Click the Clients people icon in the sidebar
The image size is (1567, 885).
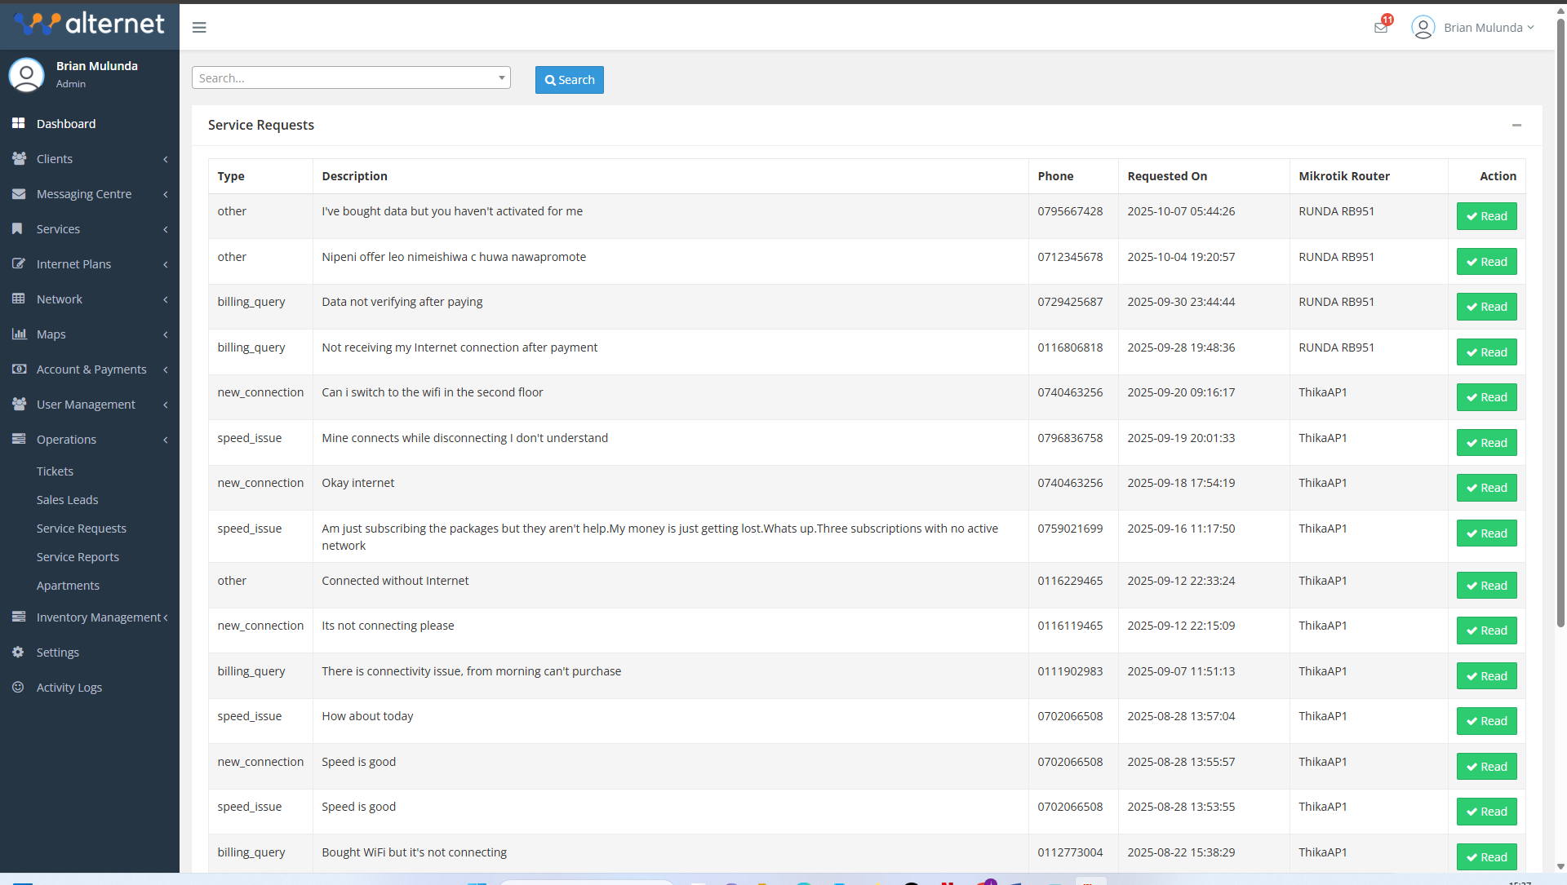pyautogui.click(x=19, y=158)
